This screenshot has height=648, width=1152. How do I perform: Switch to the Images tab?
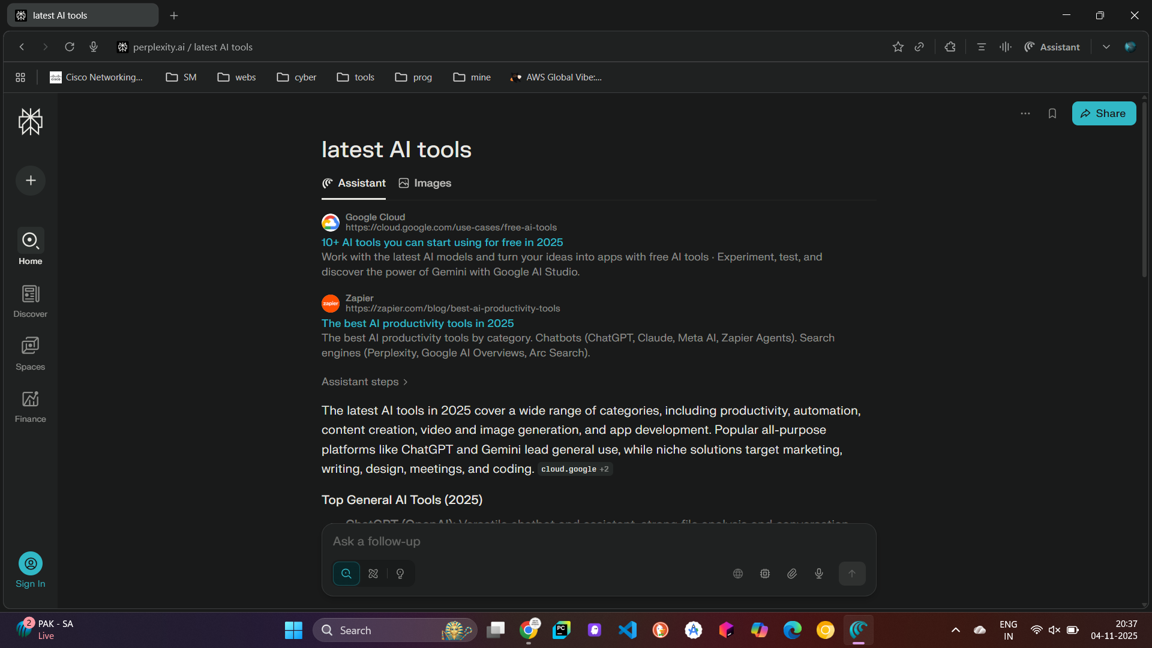point(425,183)
